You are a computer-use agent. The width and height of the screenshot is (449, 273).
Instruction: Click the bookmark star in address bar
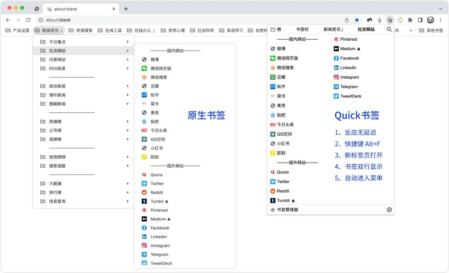[x=357, y=20]
